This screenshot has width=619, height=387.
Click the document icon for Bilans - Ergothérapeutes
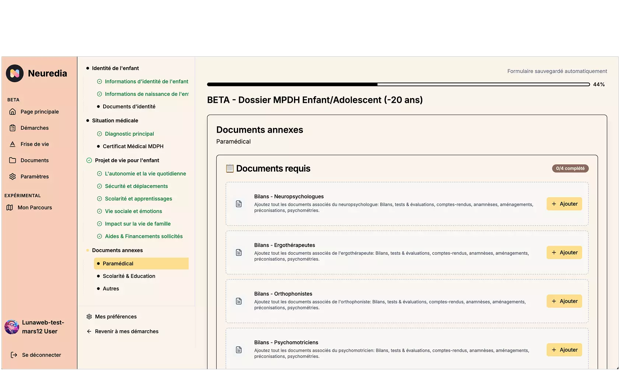239,252
